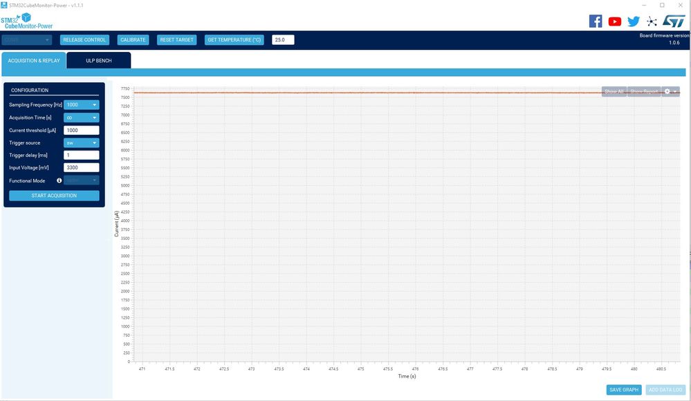Minimize the STM32CubeMonitor-Power window
The width and height of the screenshot is (691, 401).
(x=644, y=6)
